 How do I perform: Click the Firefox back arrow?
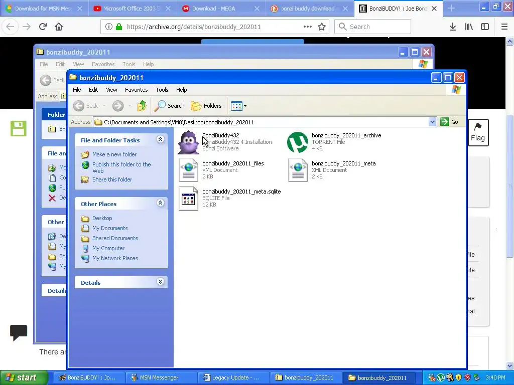pos(10,27)
